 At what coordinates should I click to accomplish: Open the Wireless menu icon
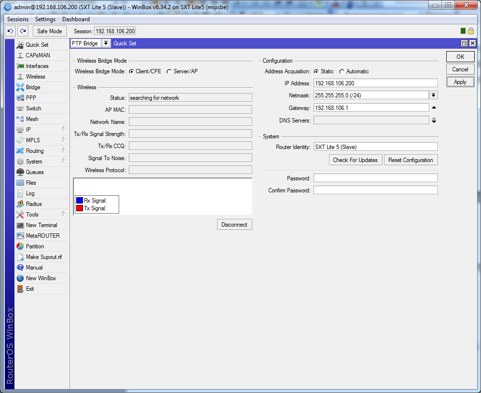[20, 77]
